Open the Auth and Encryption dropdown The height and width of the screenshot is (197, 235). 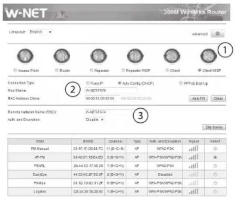(95, 119)
